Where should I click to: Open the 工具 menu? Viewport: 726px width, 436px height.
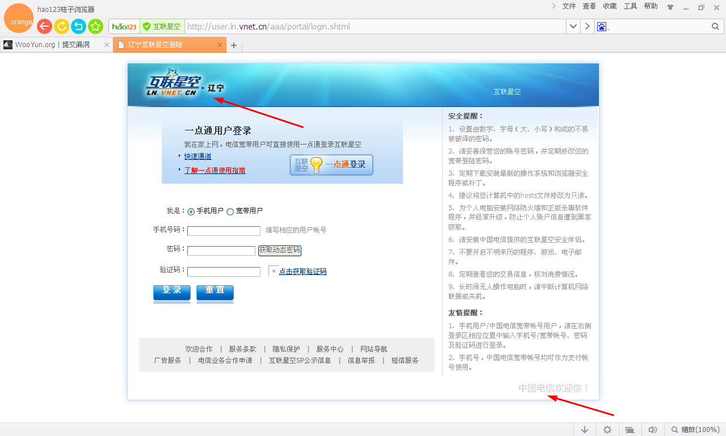(630, 6)
